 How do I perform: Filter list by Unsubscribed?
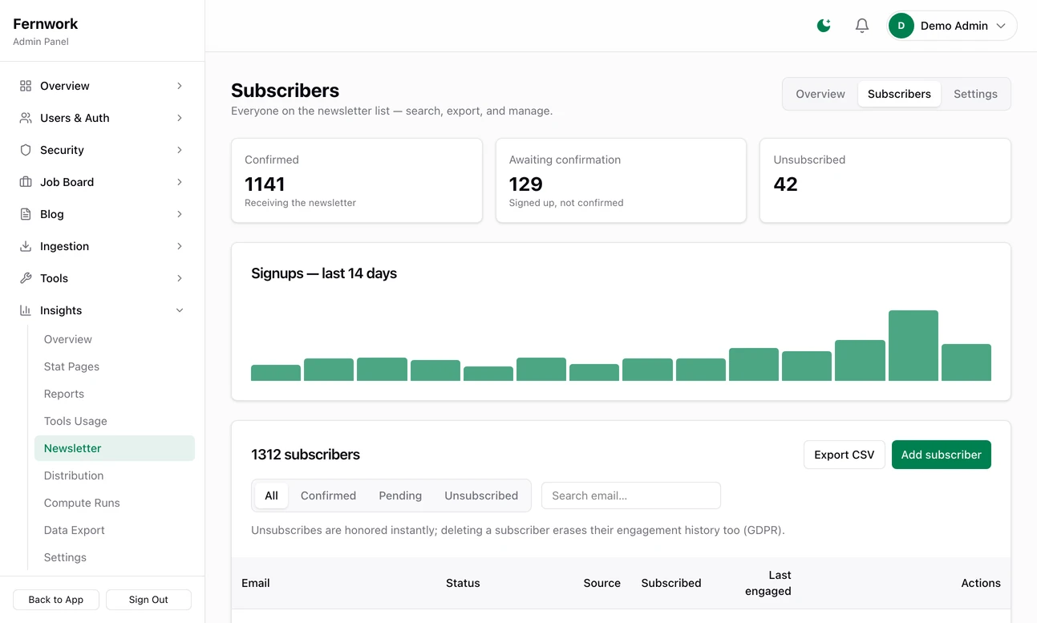481,496
